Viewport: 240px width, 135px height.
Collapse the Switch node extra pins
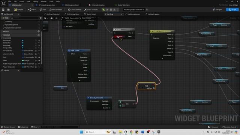click(162, 58)
